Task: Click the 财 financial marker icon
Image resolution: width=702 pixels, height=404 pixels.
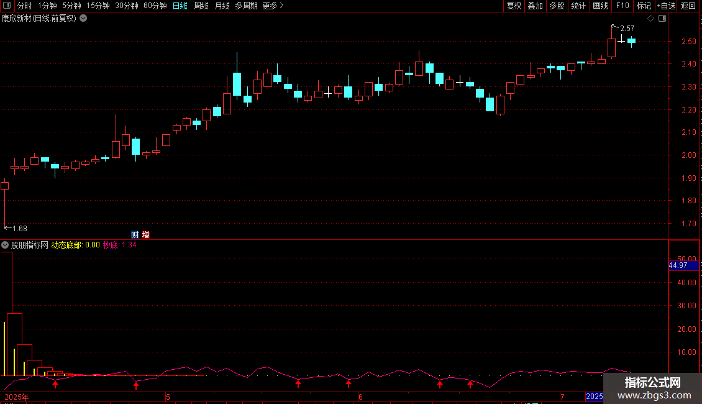Action: 135,235
